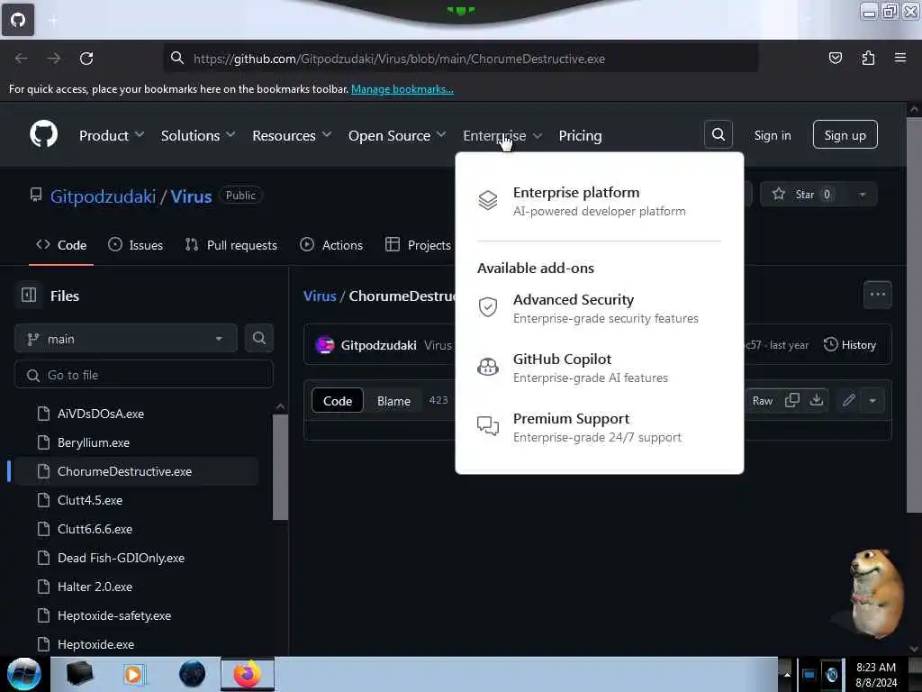Open the Firefox Pocket save icon
The height and width of the screenshot is (692, 922).
point(835,58)
